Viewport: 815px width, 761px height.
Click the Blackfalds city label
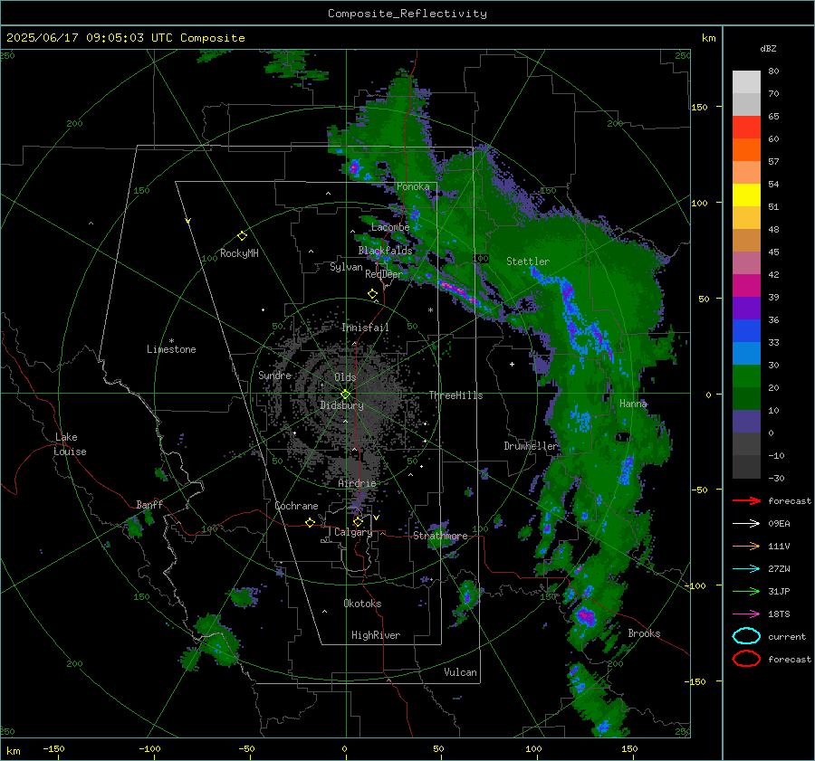(x=385, y=251)
